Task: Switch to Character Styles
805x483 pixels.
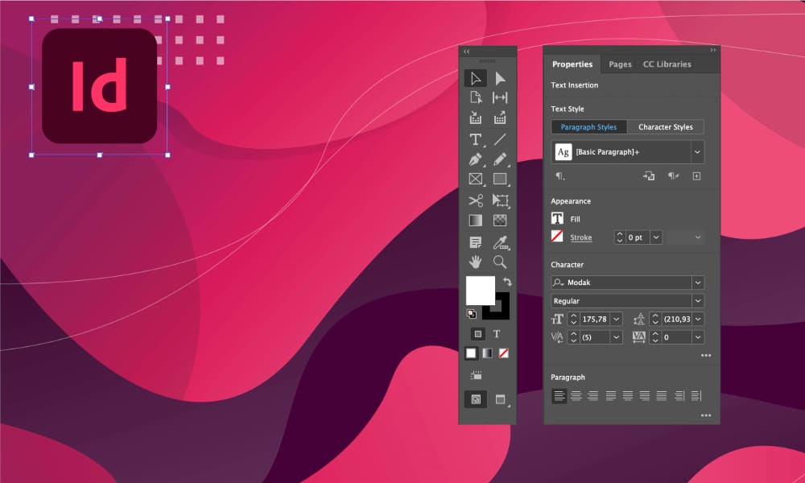Action: [x=666, y=126]
